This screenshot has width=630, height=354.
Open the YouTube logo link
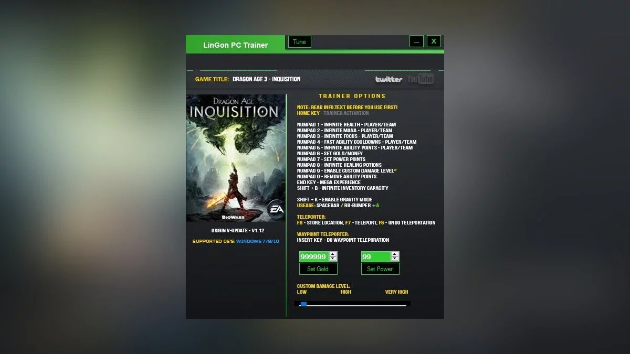point(421,79)
